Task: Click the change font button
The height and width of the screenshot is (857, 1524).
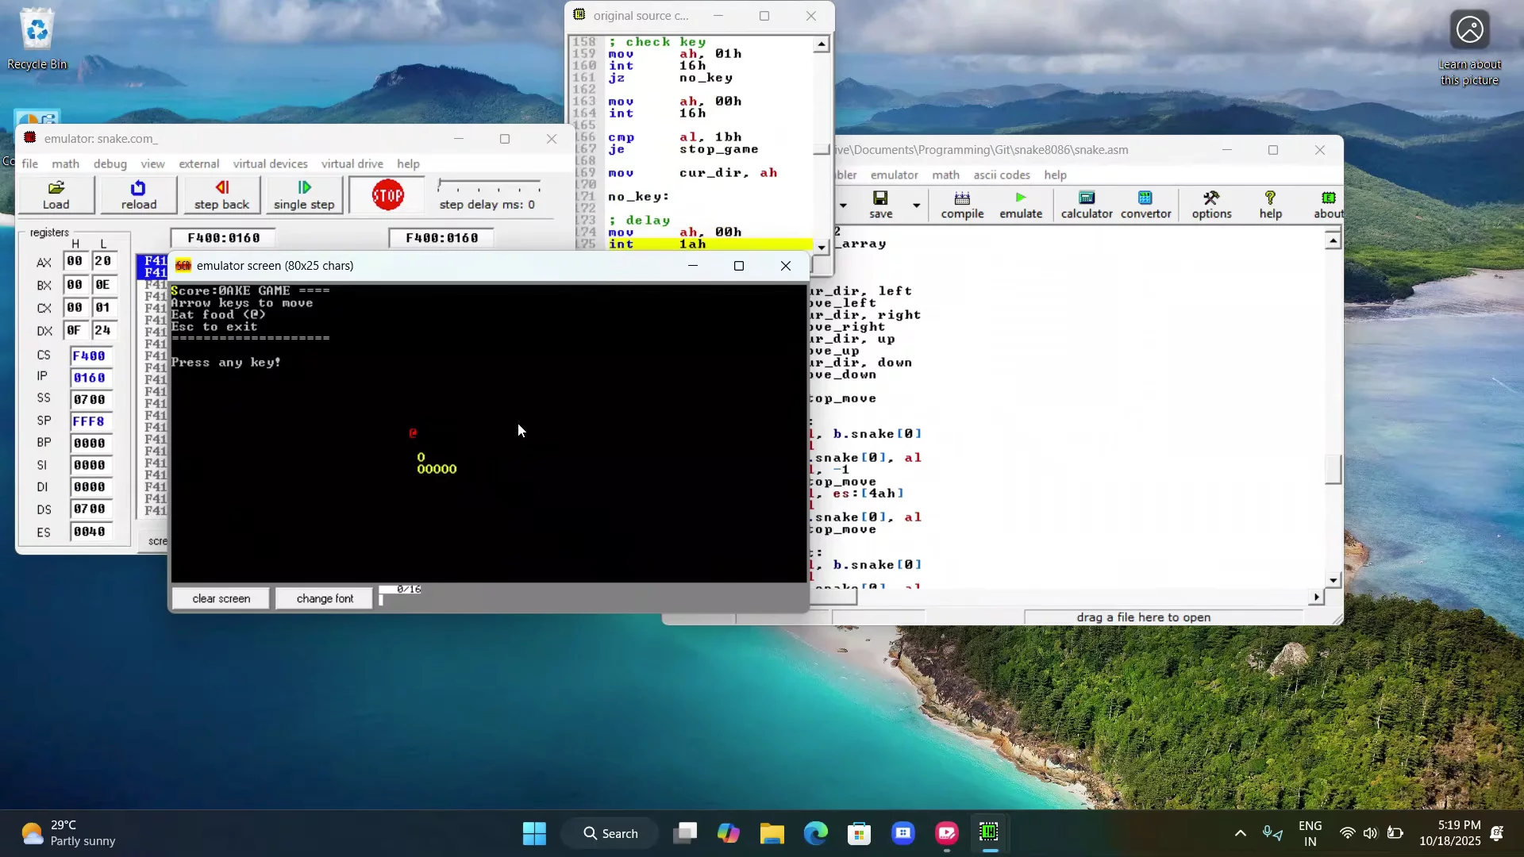Action: pos(325,598)
